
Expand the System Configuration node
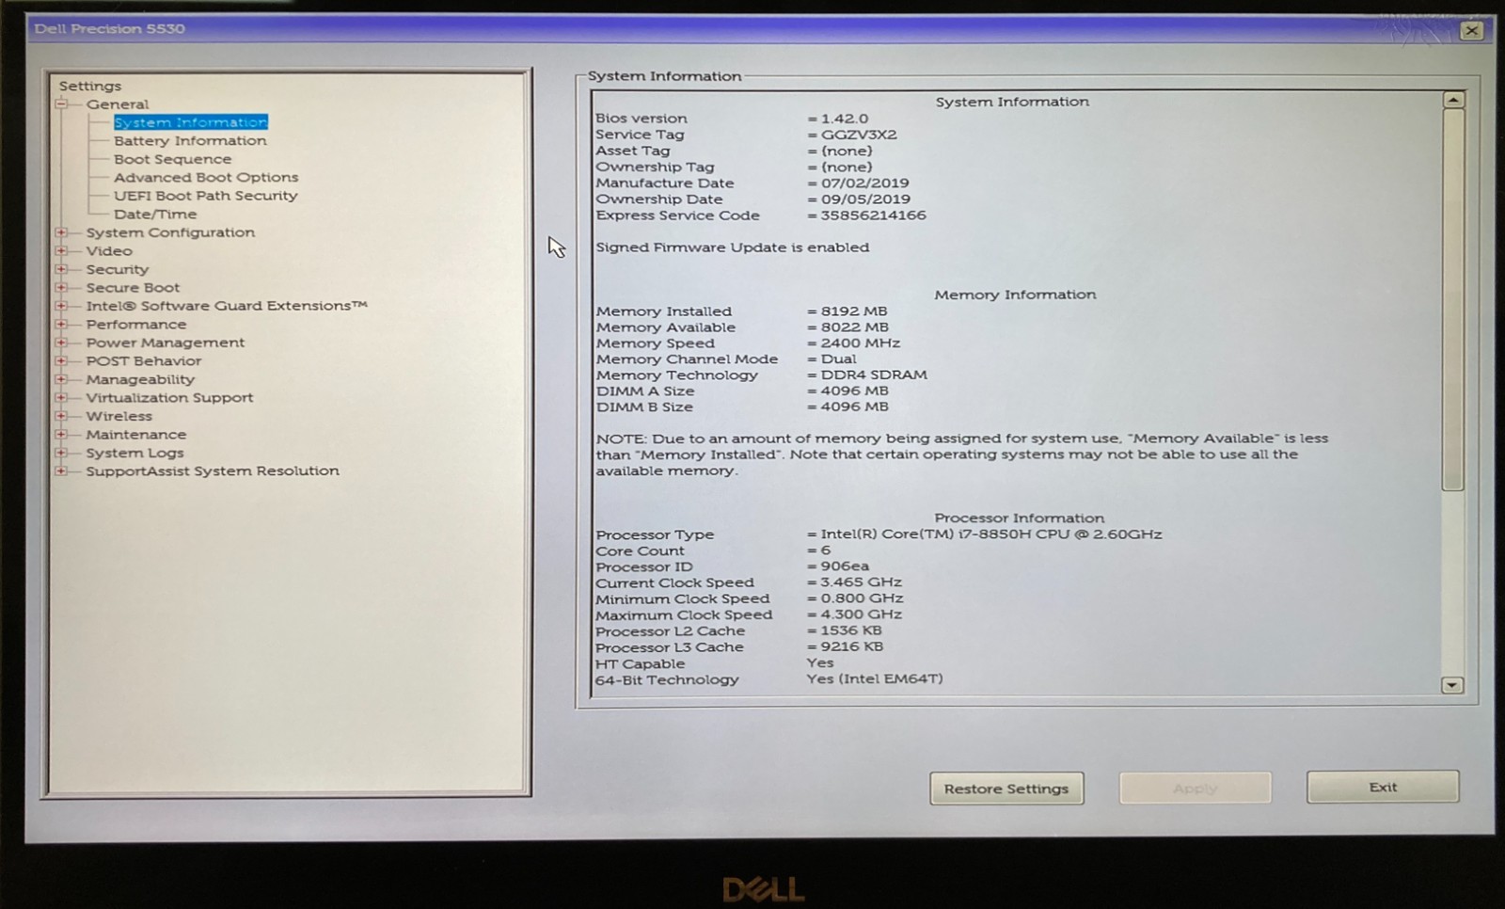[61, 232]
